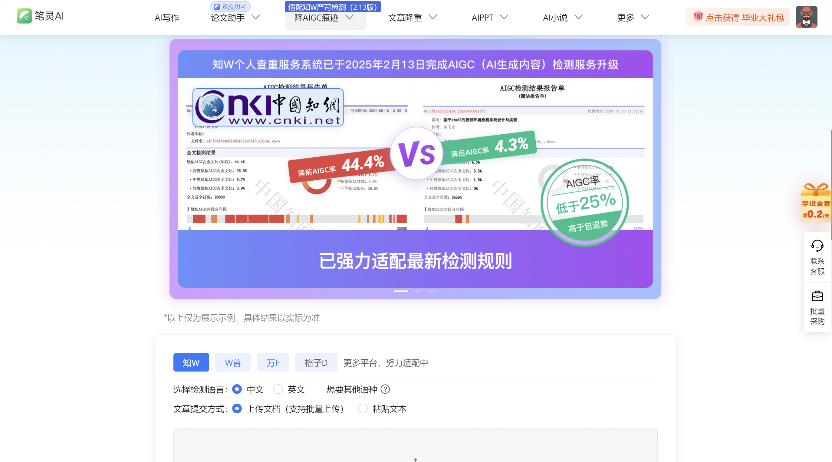Click the question mark help icon beside 想要其他语种
The height and width of the screenshot is (462, 832).
[385, 389]
